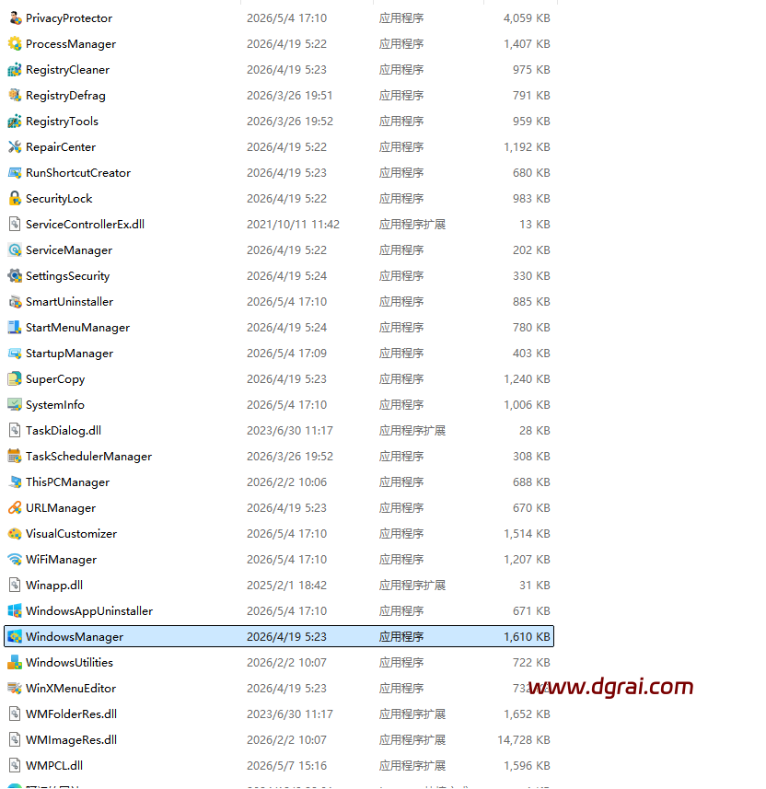This screenshot has width=766, height=789.
Task: Select the WiFiManager file name
Action: pos(61,559)
